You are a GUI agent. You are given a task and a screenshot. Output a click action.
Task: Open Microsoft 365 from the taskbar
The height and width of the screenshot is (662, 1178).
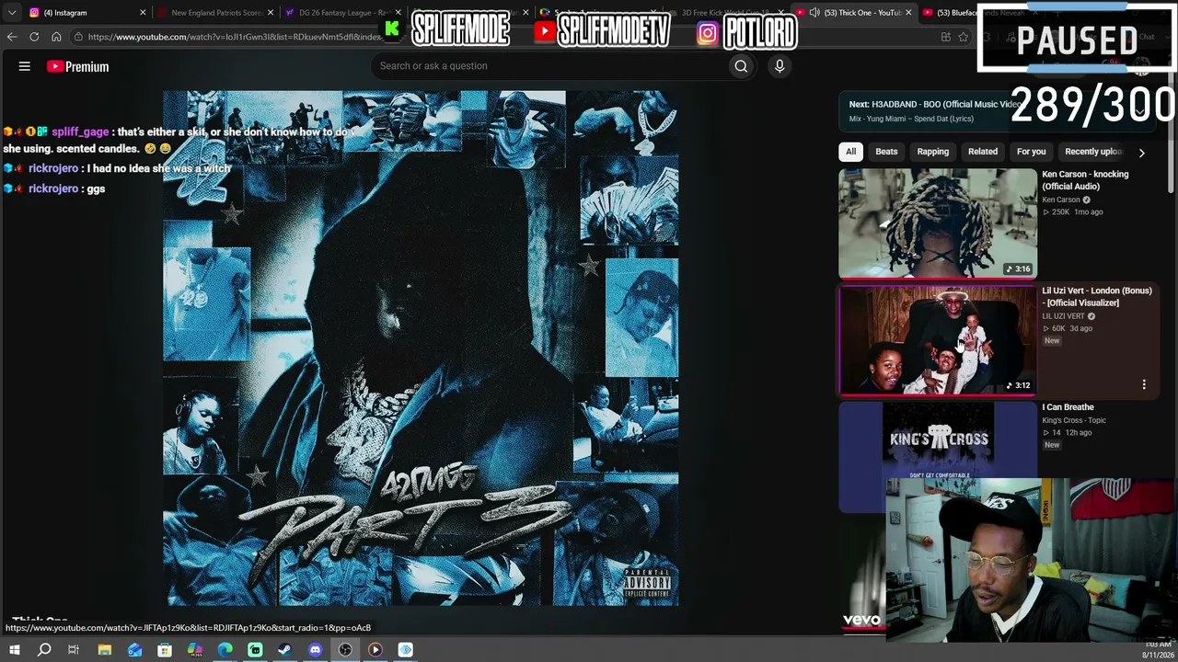(x=195, y=650)
